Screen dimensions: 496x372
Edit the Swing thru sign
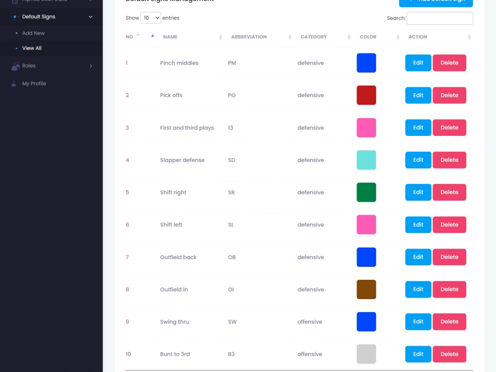point(418,321)
